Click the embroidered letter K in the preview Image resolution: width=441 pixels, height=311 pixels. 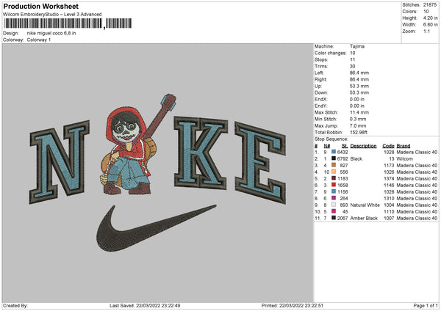pyautogui.click(x=201, y=153)
